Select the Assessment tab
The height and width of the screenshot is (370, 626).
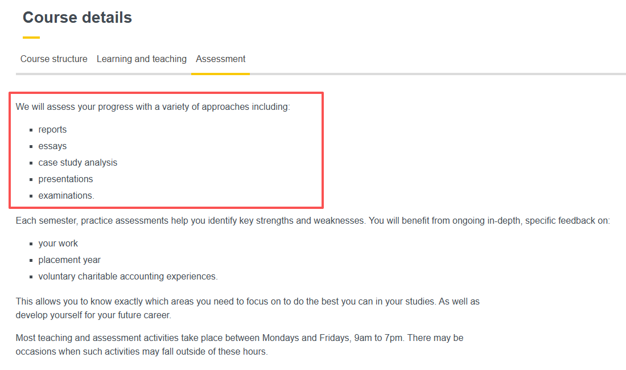click(221, 59)
